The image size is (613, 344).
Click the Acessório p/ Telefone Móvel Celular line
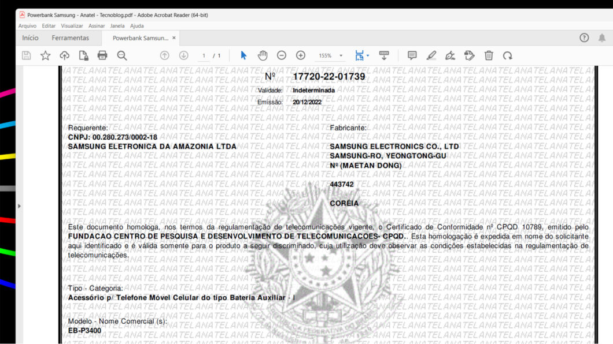click(182, 298)
